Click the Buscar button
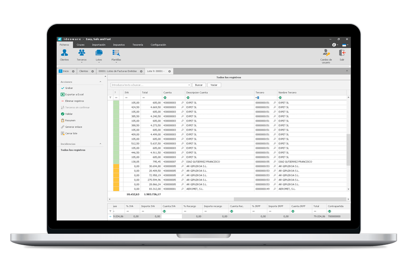This screenshot has height=269, width=410. pyautogui.click(x=199, y=85)
